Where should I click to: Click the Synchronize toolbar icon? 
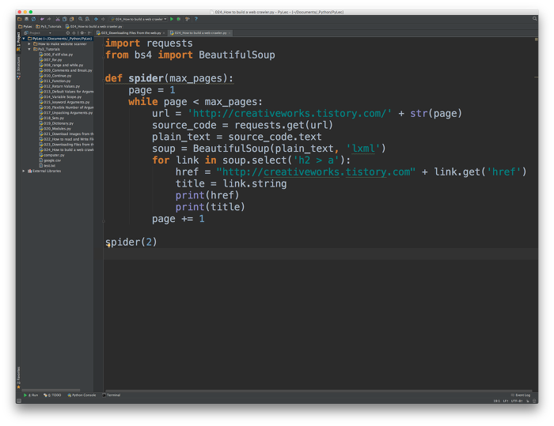pyautogui.click(x=33, y=19)
